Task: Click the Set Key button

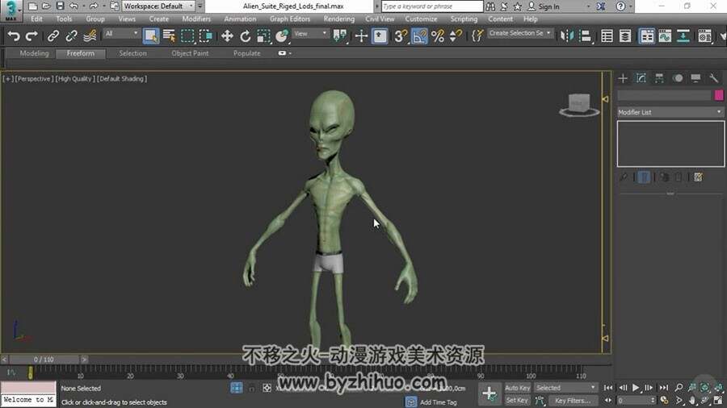Action: [x=518, y=400]
